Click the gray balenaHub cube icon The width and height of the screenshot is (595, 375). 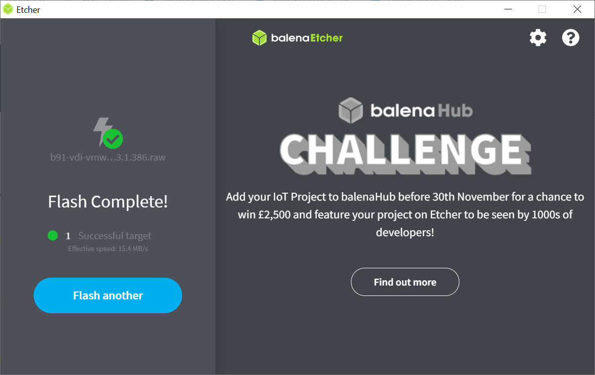pyautogui.click(x=351, y=110)
